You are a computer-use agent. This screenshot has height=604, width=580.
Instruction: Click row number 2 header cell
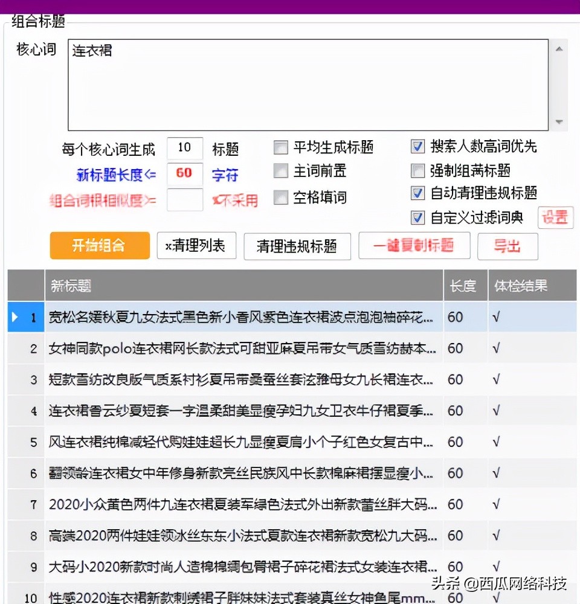point(26,349)
